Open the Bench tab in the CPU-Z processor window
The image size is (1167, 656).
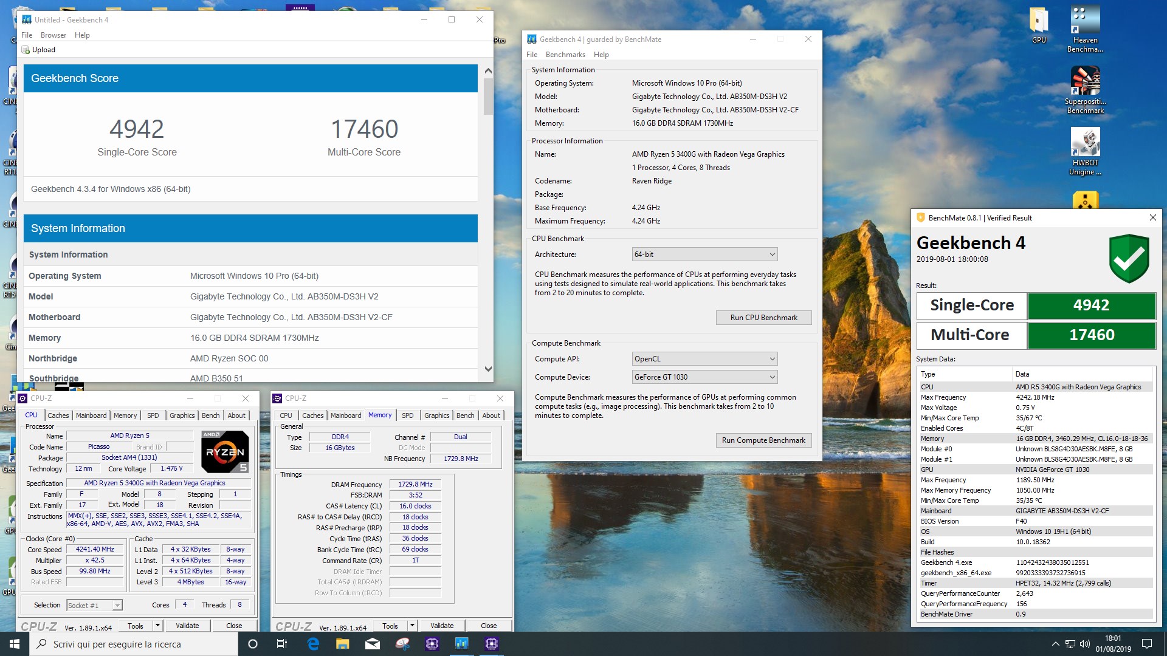(x=211, y=415)
